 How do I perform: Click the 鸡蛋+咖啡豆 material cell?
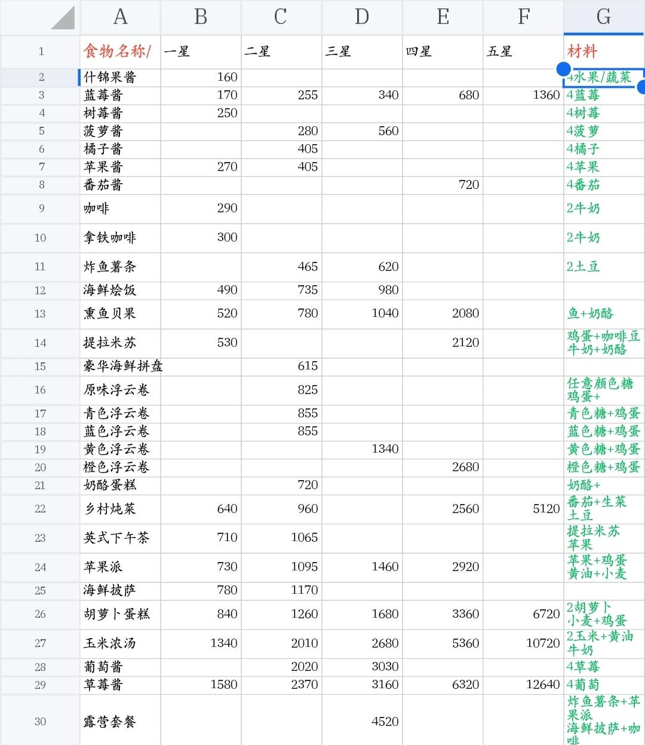pos(604,343)
